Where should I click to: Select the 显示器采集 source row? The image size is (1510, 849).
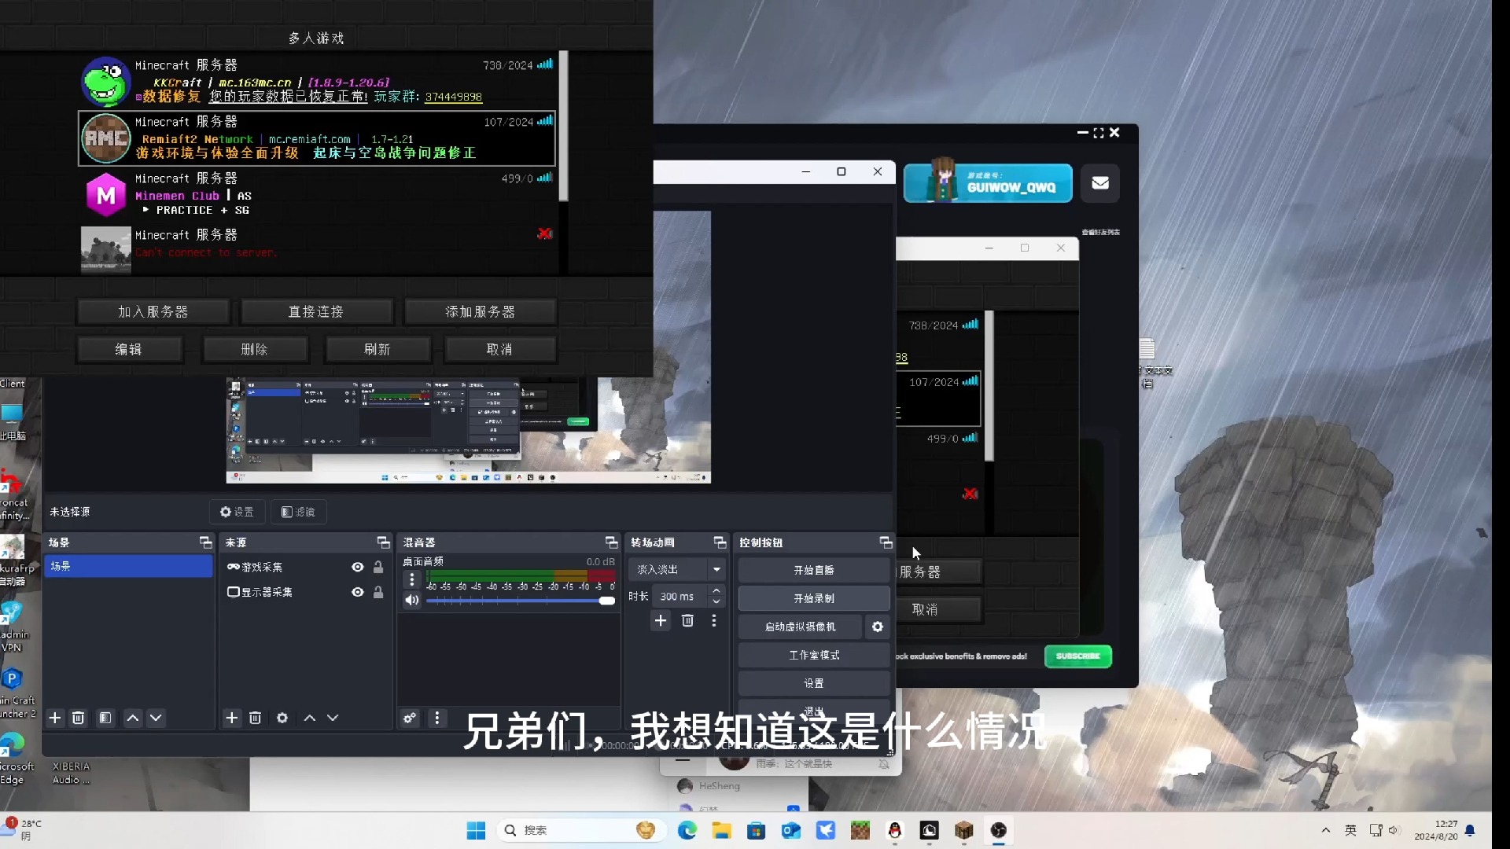click(x=305, y=592)
